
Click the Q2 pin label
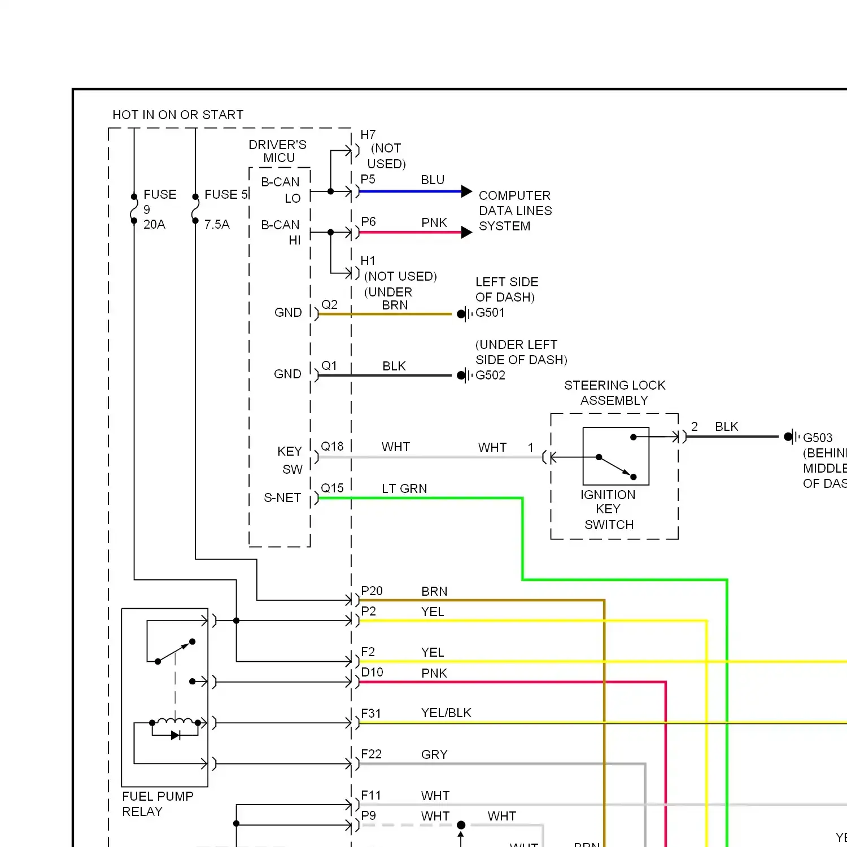(329, 304)
